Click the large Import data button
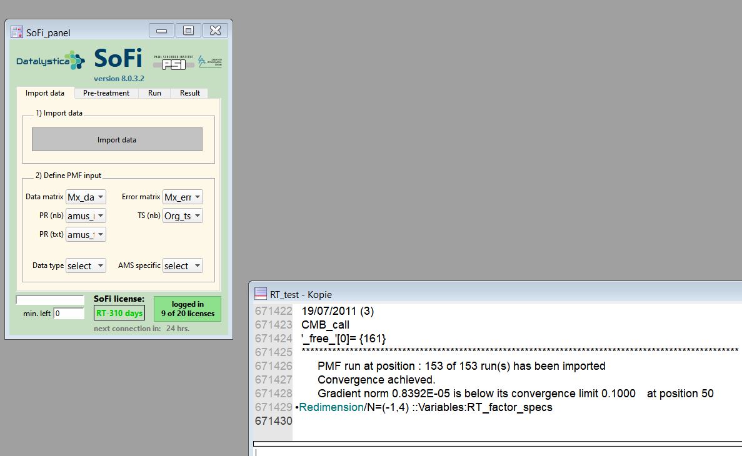 (117, 139)
